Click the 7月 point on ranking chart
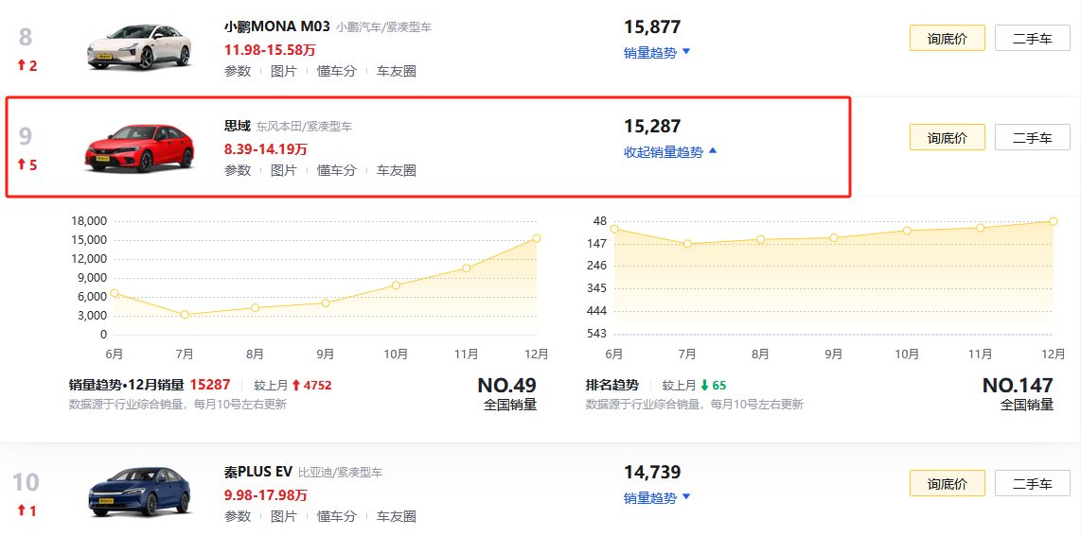1081x536 pixels. [686, 244]
